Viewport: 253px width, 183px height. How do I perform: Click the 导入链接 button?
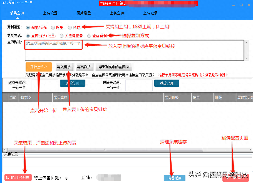point(64,67)
